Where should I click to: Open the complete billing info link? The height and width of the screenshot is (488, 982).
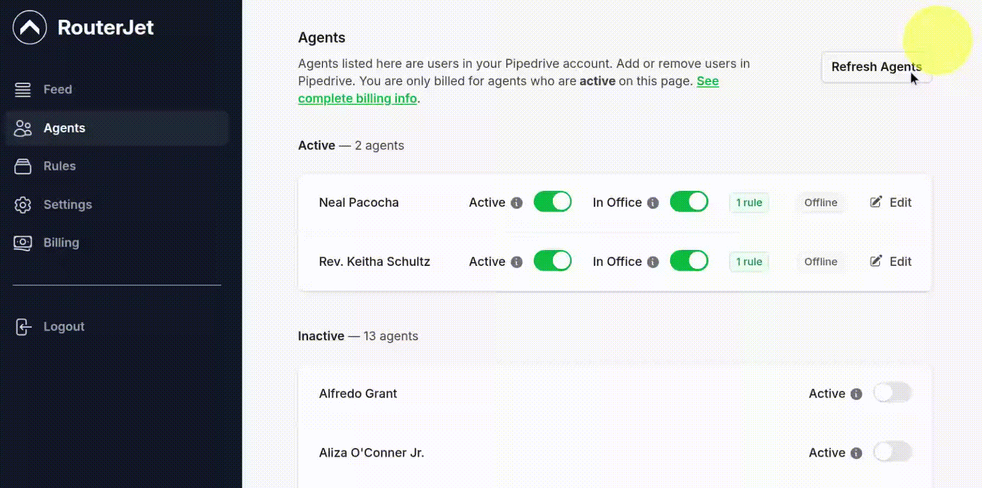point(357,98)
